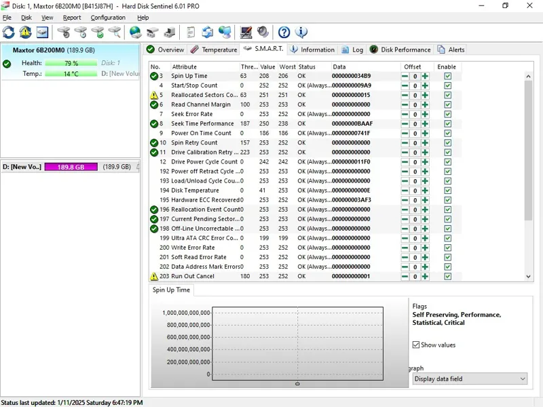
Task: Uncheck Enable for Reallocated Sectors Count
Action: [447, 95]
